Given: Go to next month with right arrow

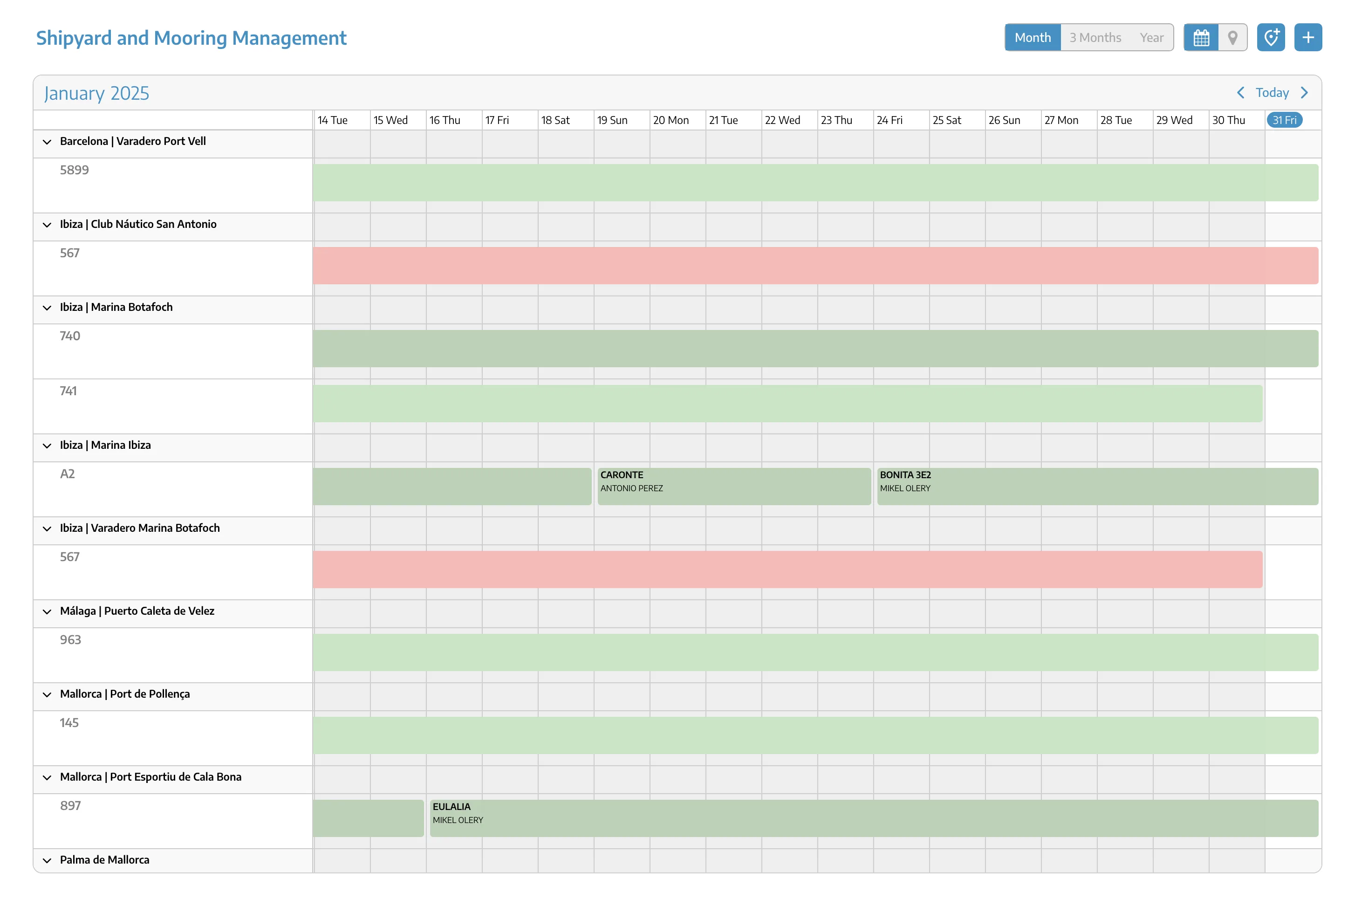Looking at the screenshot, I should (x=1304, y=93).
